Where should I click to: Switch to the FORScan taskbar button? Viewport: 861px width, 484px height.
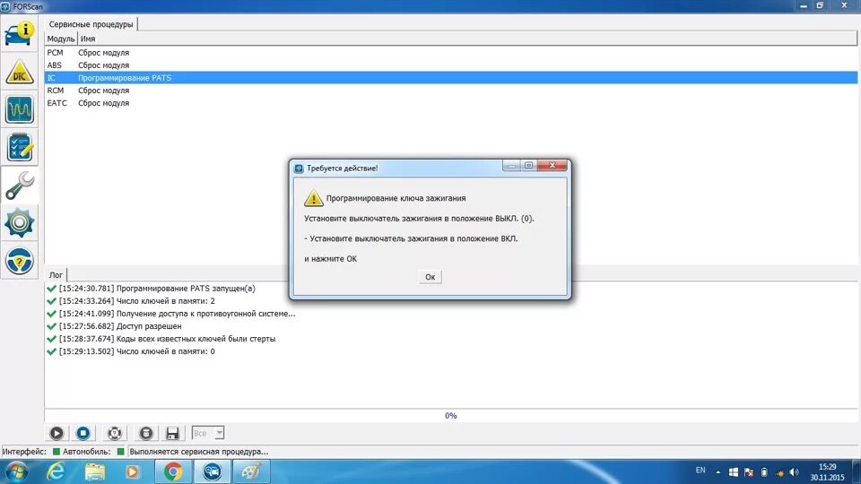point(213,472)
